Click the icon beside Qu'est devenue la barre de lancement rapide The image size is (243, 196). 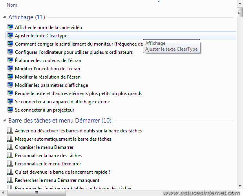10,172
